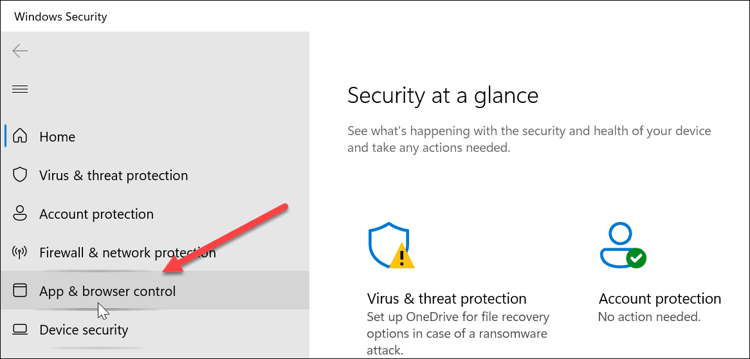Click the Security at a glance heading
The width and height of the screenshot is (750, 359).
click(x=443, y=96)
